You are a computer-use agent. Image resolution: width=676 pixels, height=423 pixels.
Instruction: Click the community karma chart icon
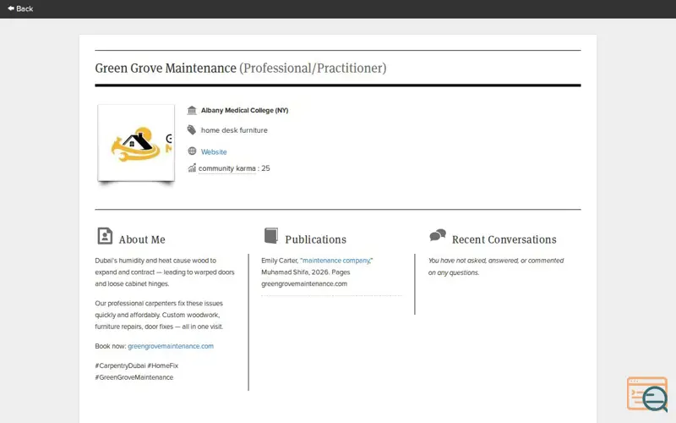click(x=192, y=168)
